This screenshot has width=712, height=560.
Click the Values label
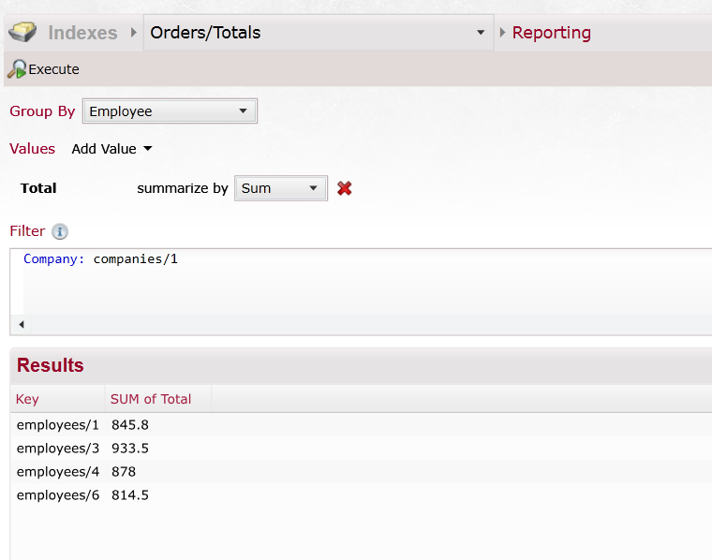[x=32, y=149]
